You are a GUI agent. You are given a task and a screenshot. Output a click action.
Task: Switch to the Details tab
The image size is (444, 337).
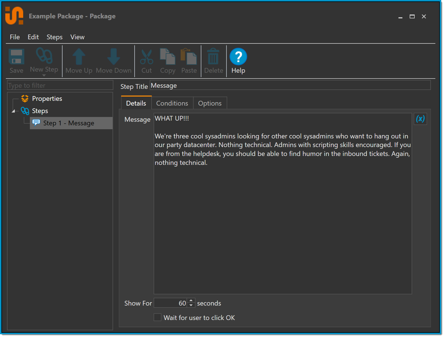tap(136, 103)
